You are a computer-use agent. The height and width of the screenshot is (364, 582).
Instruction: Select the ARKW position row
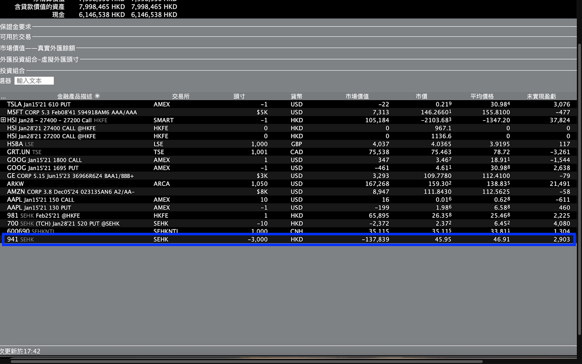pos(288,184)
